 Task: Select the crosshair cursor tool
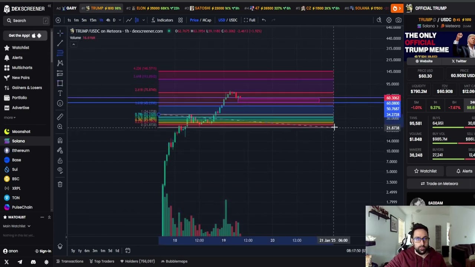click(60, 33)
